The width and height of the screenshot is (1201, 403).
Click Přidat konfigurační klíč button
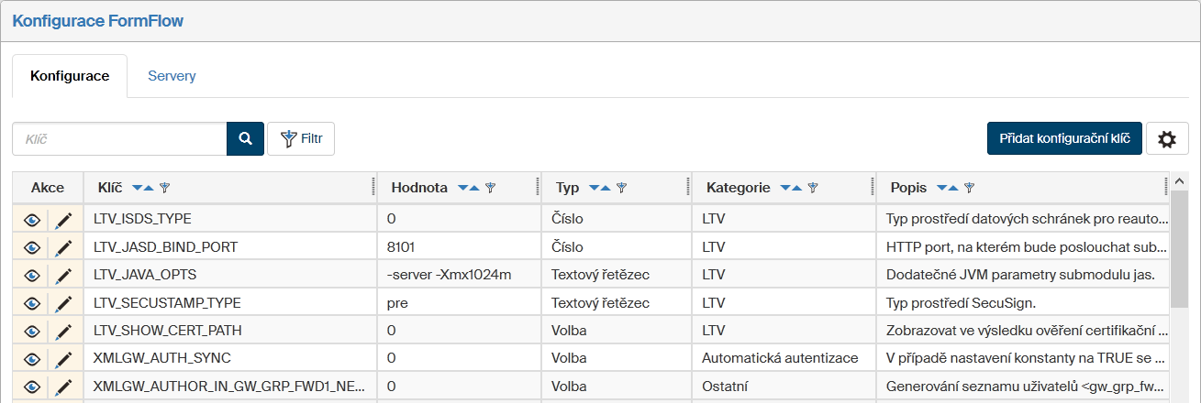tap(1064, 139)
